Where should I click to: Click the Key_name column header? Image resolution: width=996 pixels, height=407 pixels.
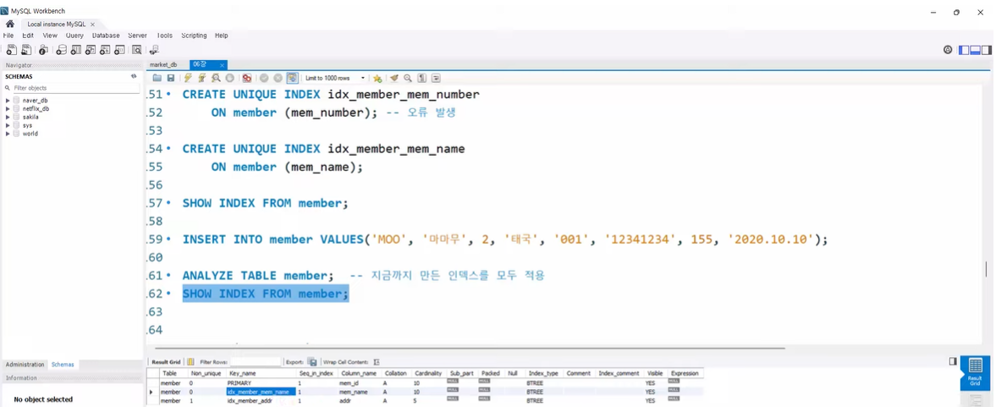261,373
